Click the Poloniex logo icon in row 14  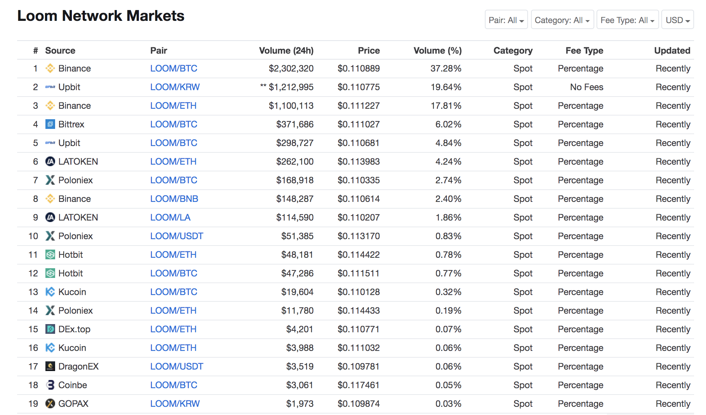point(50,310)
